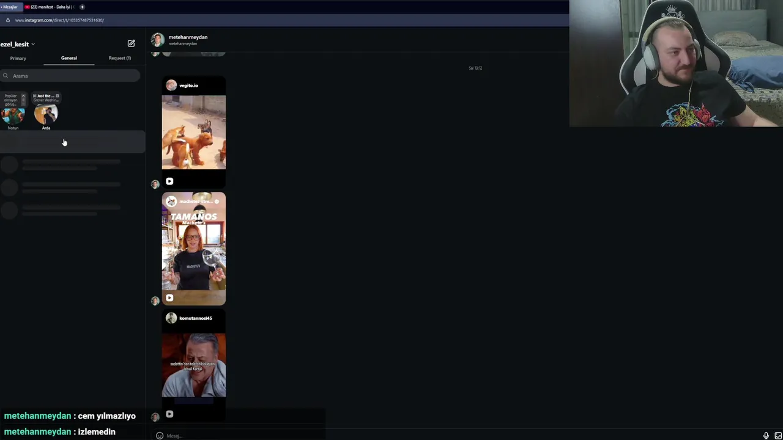Switch to the Mesajlar browser tab

point(10,7)
